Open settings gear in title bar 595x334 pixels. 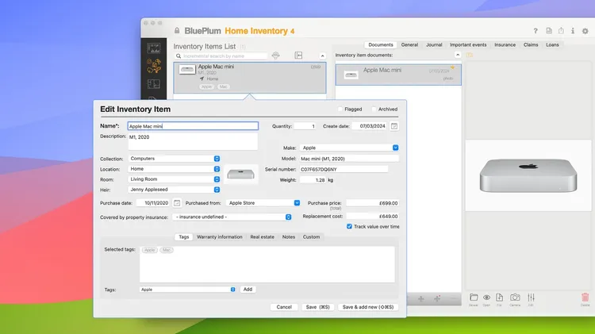tap(585, 31)
